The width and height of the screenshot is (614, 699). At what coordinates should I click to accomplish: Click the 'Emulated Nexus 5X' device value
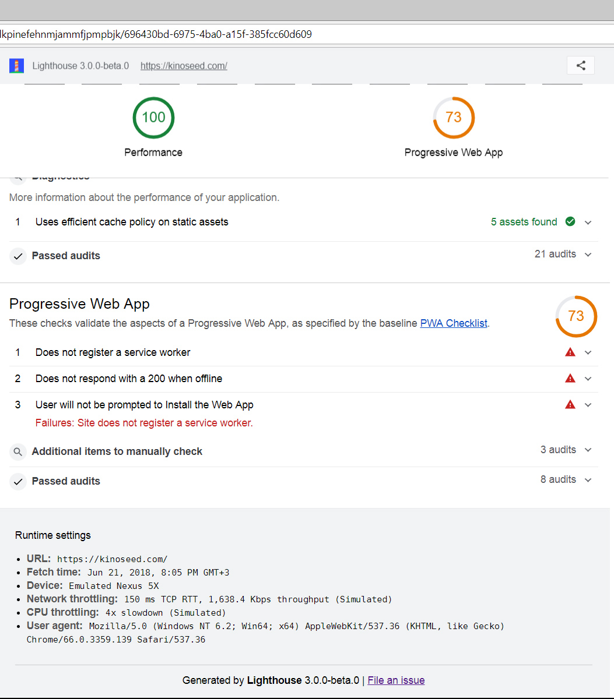(114, 586)
